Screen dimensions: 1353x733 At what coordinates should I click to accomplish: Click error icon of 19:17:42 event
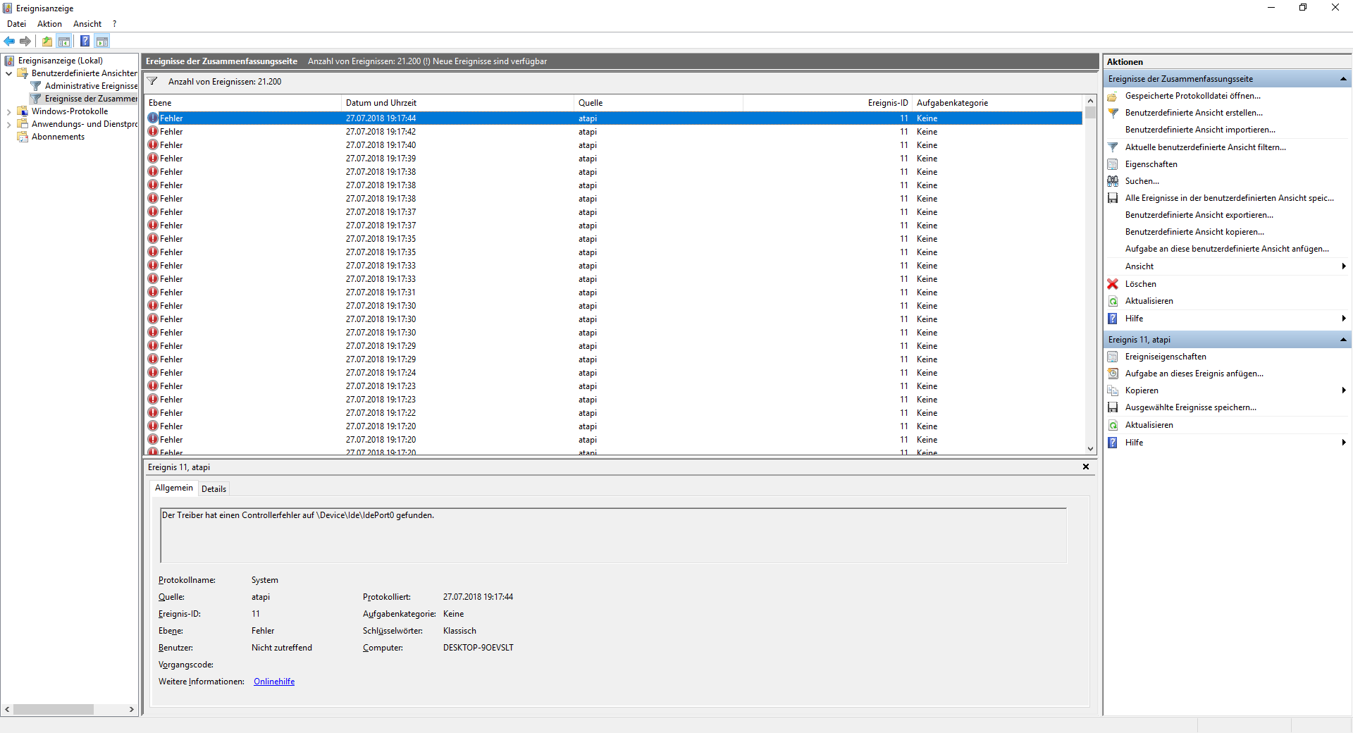(x=153, y=131)
